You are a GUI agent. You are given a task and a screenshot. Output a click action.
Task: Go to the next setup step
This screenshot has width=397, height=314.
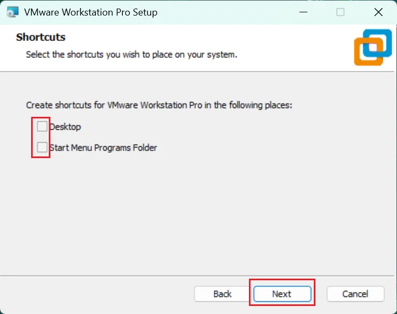(282, 294)
